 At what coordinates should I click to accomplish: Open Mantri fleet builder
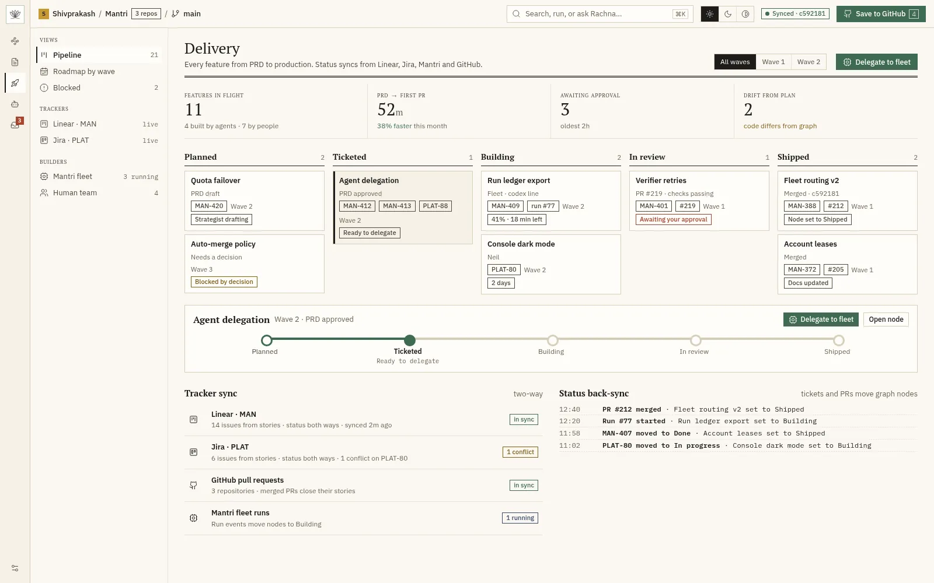click(x=99, y=177)
